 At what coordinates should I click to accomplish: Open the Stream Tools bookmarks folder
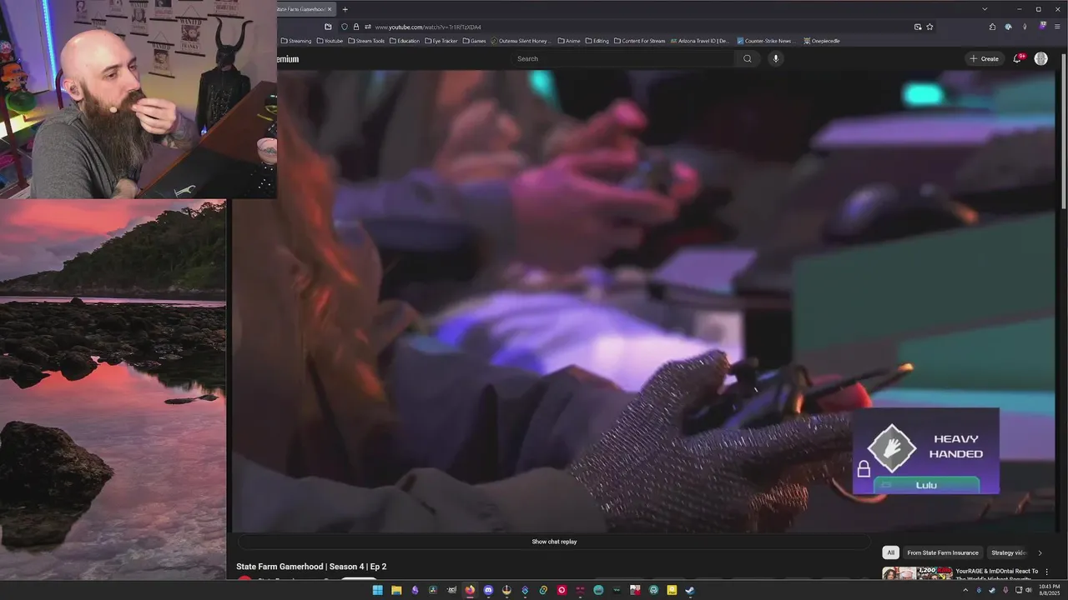click(366, 41)
